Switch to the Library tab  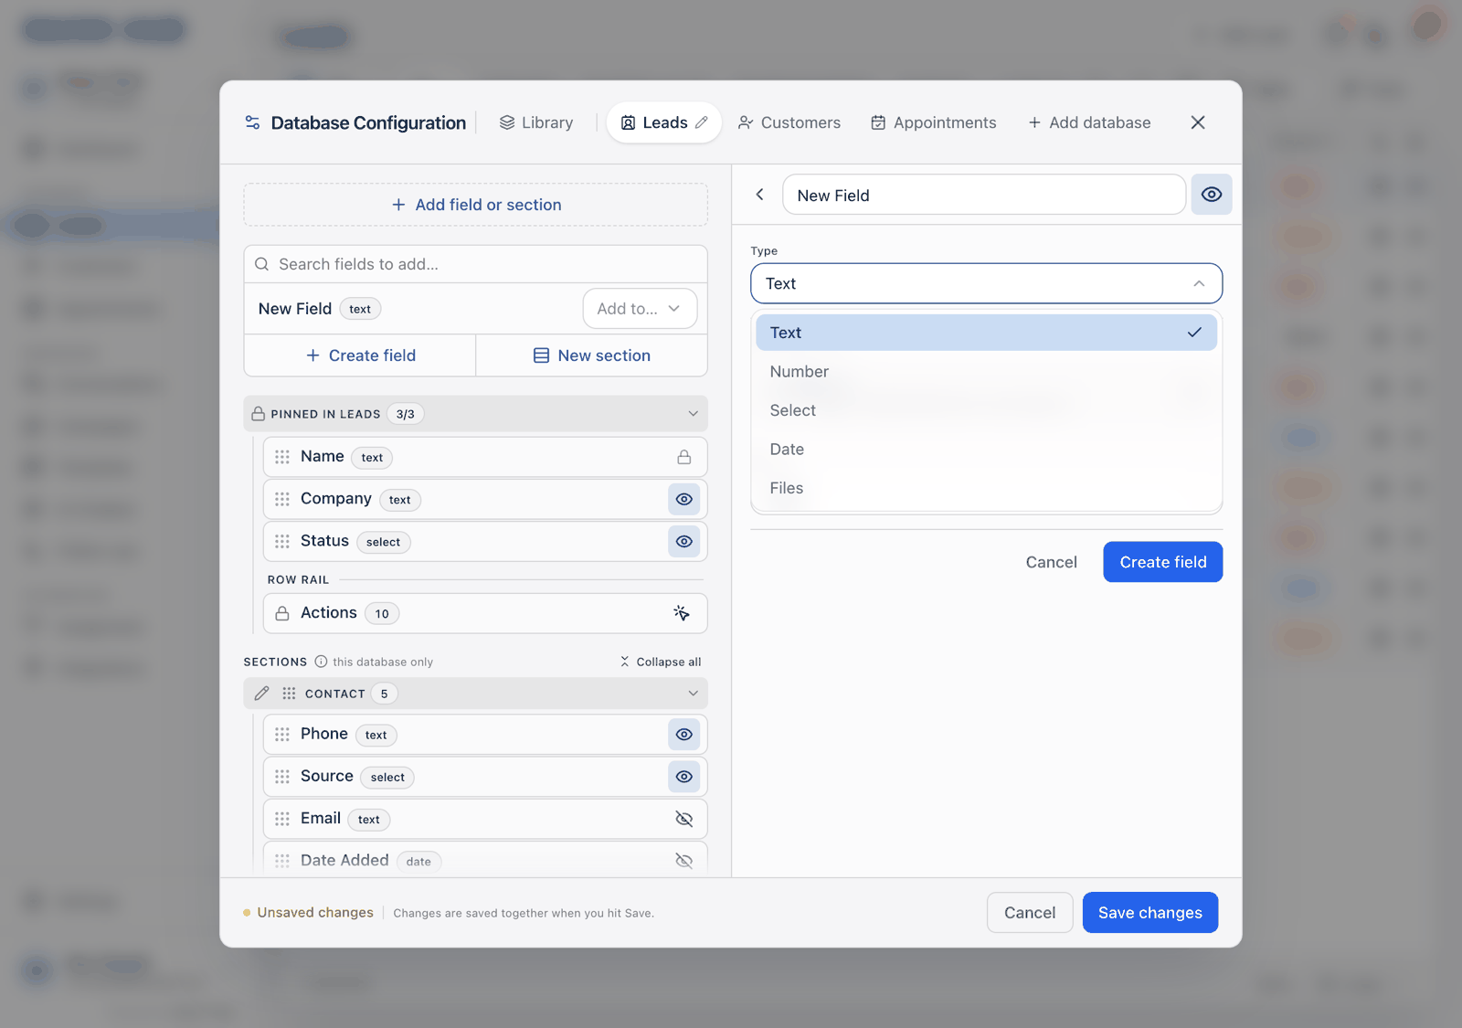(x=536, y=122)
